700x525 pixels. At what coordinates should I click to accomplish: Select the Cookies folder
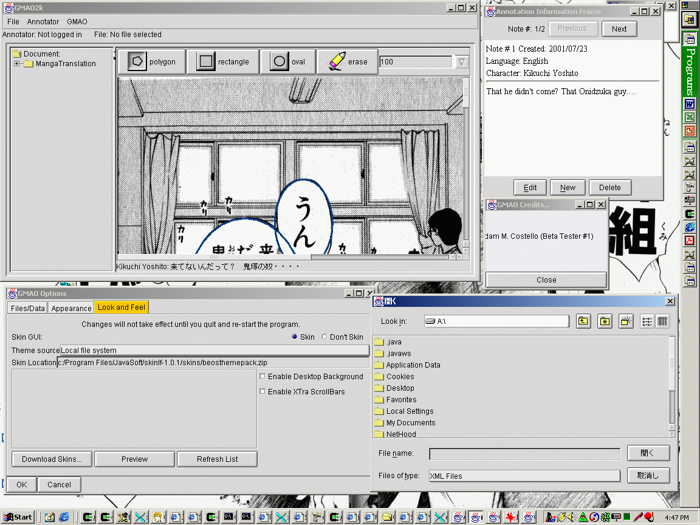coord(394,376)
